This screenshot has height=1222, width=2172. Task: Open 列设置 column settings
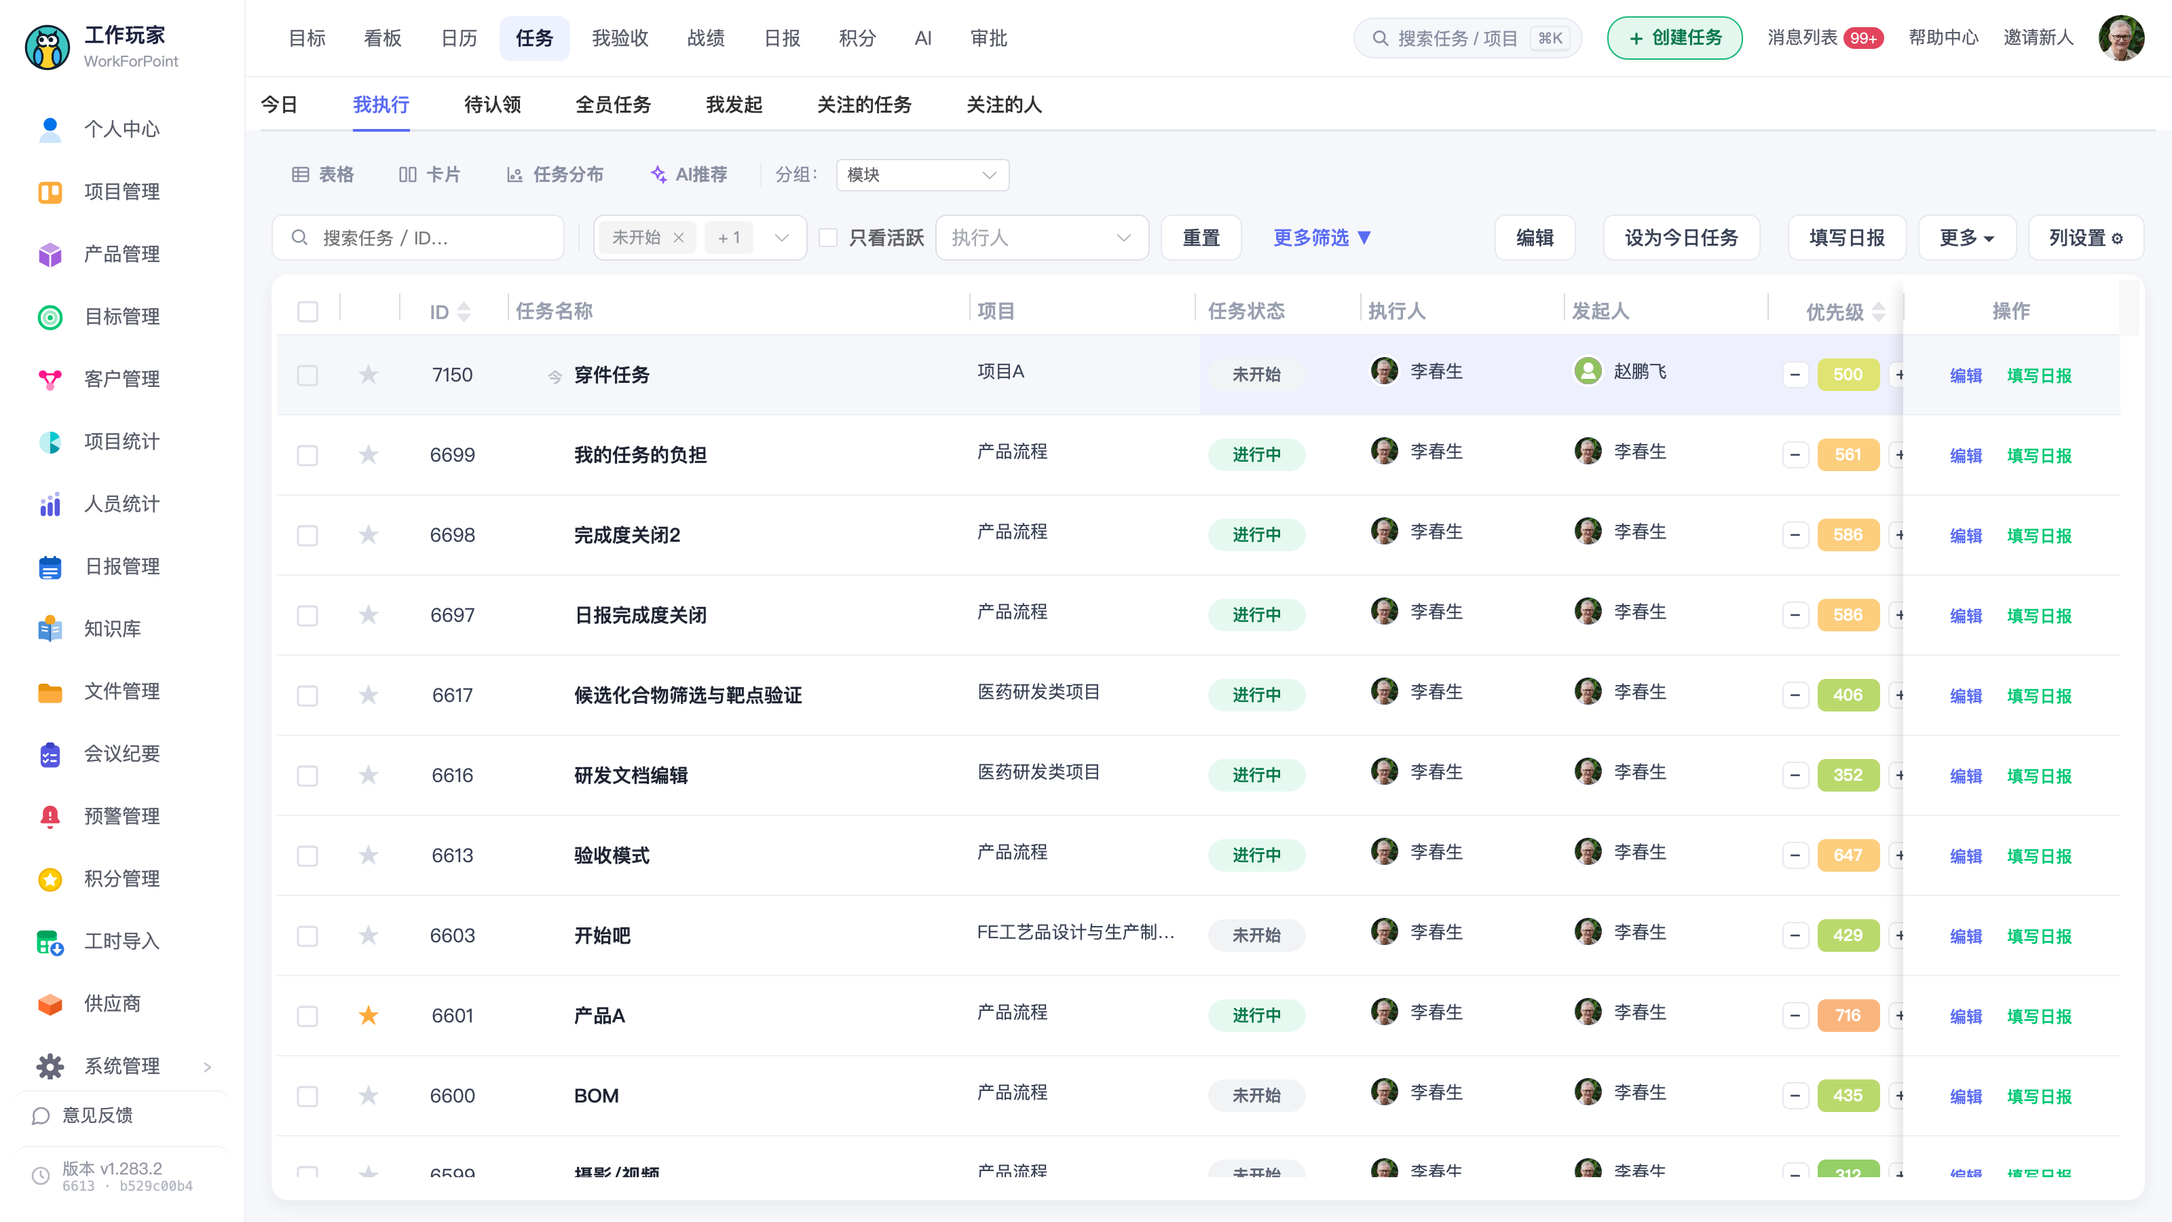[x=2085, y=238]
